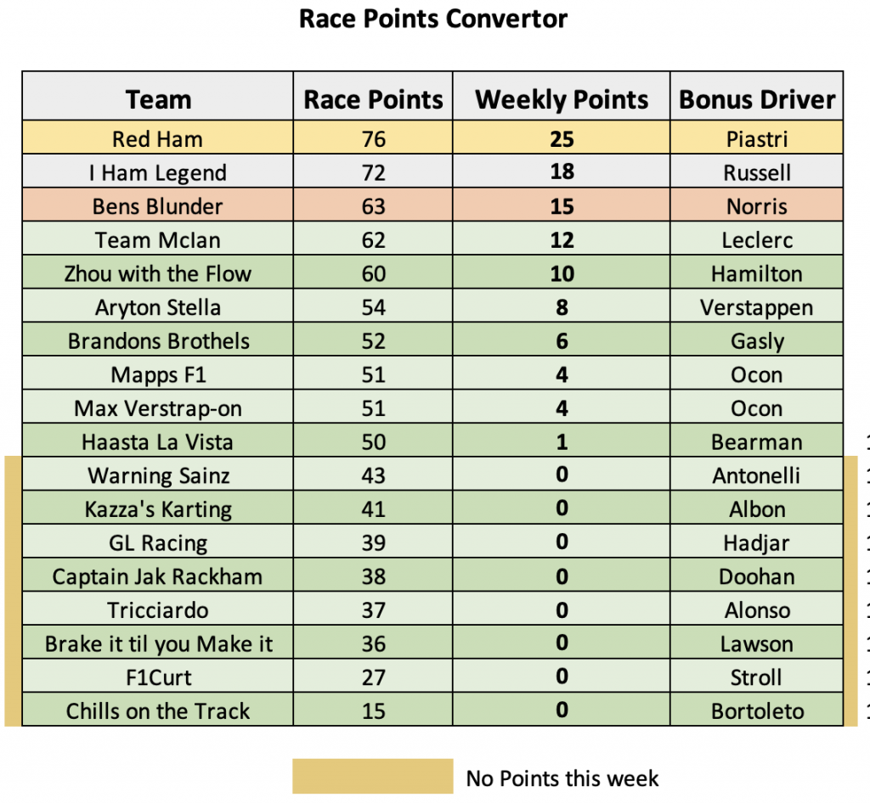The height and width of the screenshot is (803, 870).
Task: Select the Race Points column header
Action: point(373,96)
